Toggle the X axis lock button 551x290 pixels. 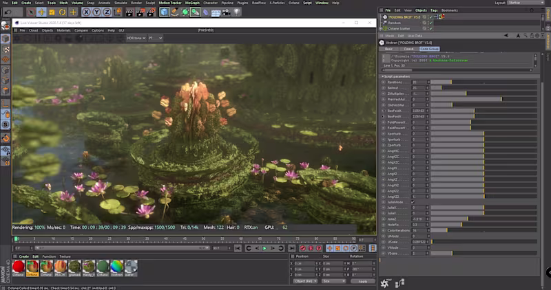point(86,12)
